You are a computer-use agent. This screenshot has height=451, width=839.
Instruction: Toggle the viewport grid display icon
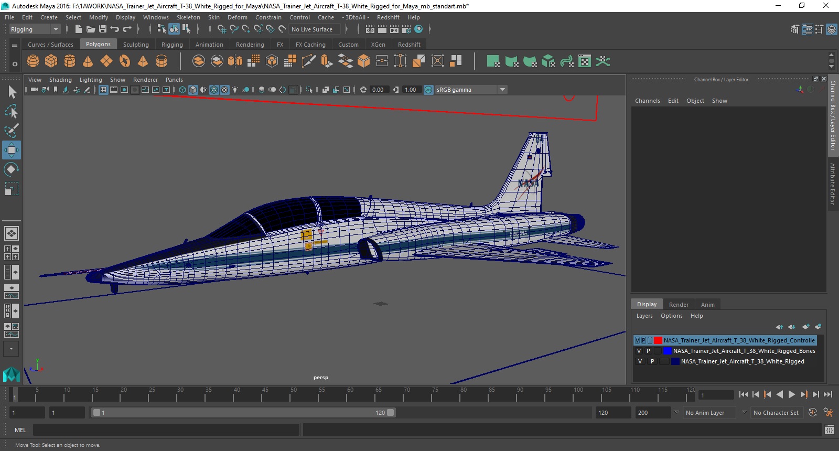click(x=103, y=90)
